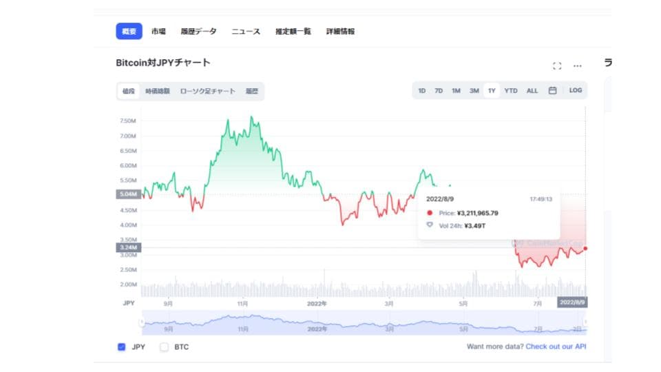
Task: Choose the 3M time range
Action: 474,90
